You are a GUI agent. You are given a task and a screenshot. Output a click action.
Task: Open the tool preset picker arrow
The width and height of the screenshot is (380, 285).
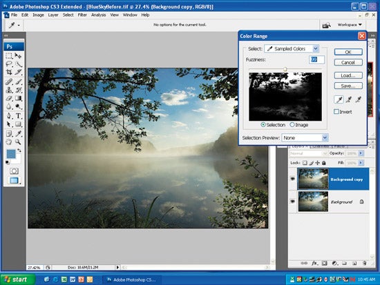19,25
